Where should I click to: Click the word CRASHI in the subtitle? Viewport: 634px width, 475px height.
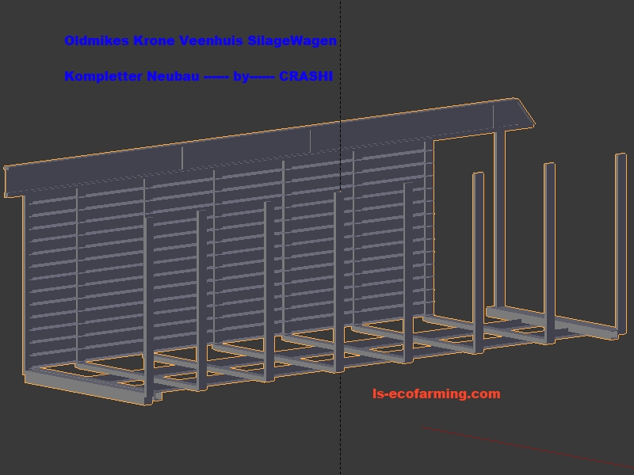(x=306, y=77)
